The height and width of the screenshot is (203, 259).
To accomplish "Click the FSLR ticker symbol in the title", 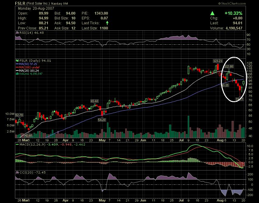I will pos(20,3).
